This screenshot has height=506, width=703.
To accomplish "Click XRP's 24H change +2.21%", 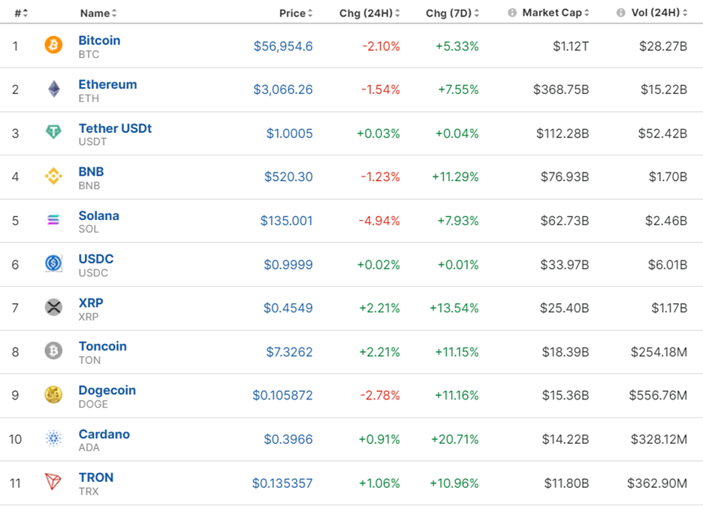I will (x=379, y=308).
